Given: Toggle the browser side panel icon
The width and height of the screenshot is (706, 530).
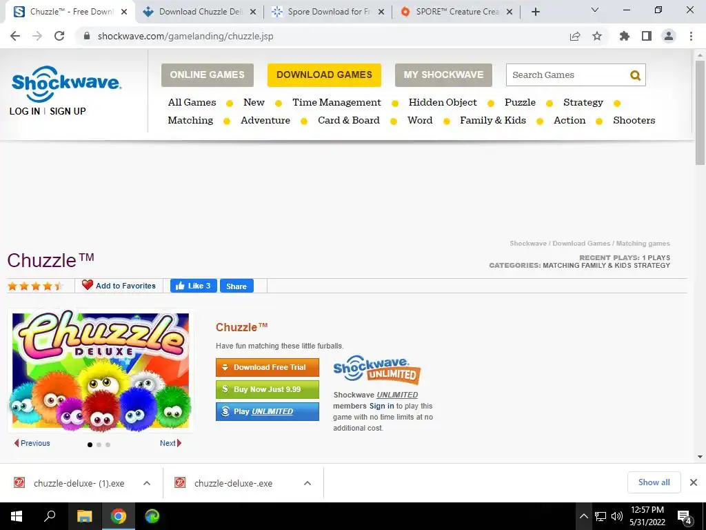Looking at the screenshot, I should tap(647, 36).
